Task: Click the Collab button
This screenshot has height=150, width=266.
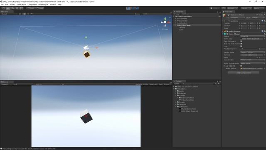Action: tap(214, 8)
